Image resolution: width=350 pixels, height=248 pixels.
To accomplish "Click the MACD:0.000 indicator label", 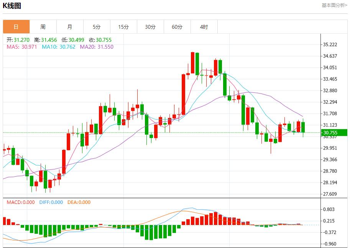I will [x=20, y=202].
